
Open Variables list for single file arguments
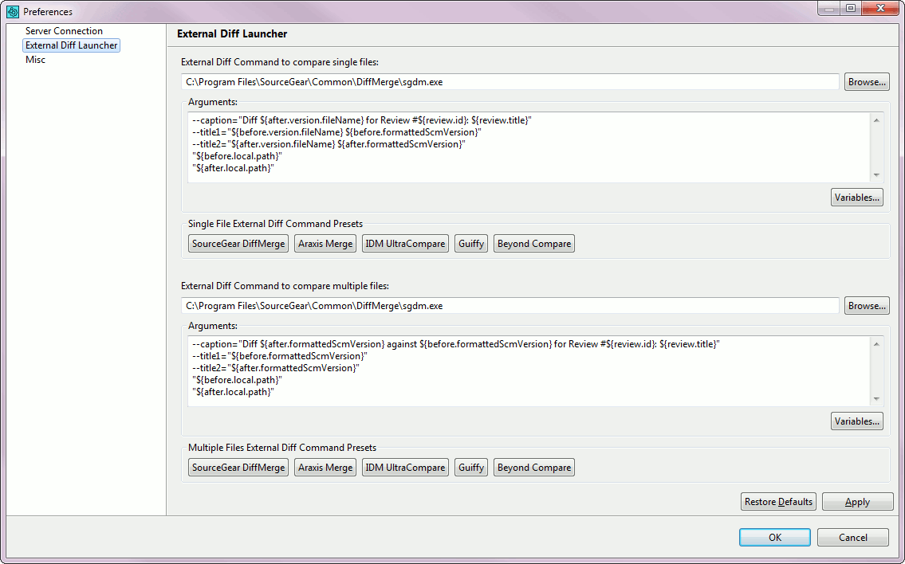[856, 197]
